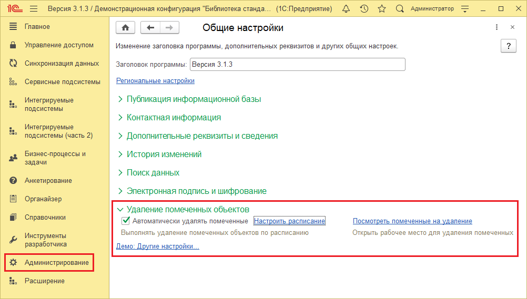Click the sync arrows icon for Синхронизация данных

click(13, 63)
